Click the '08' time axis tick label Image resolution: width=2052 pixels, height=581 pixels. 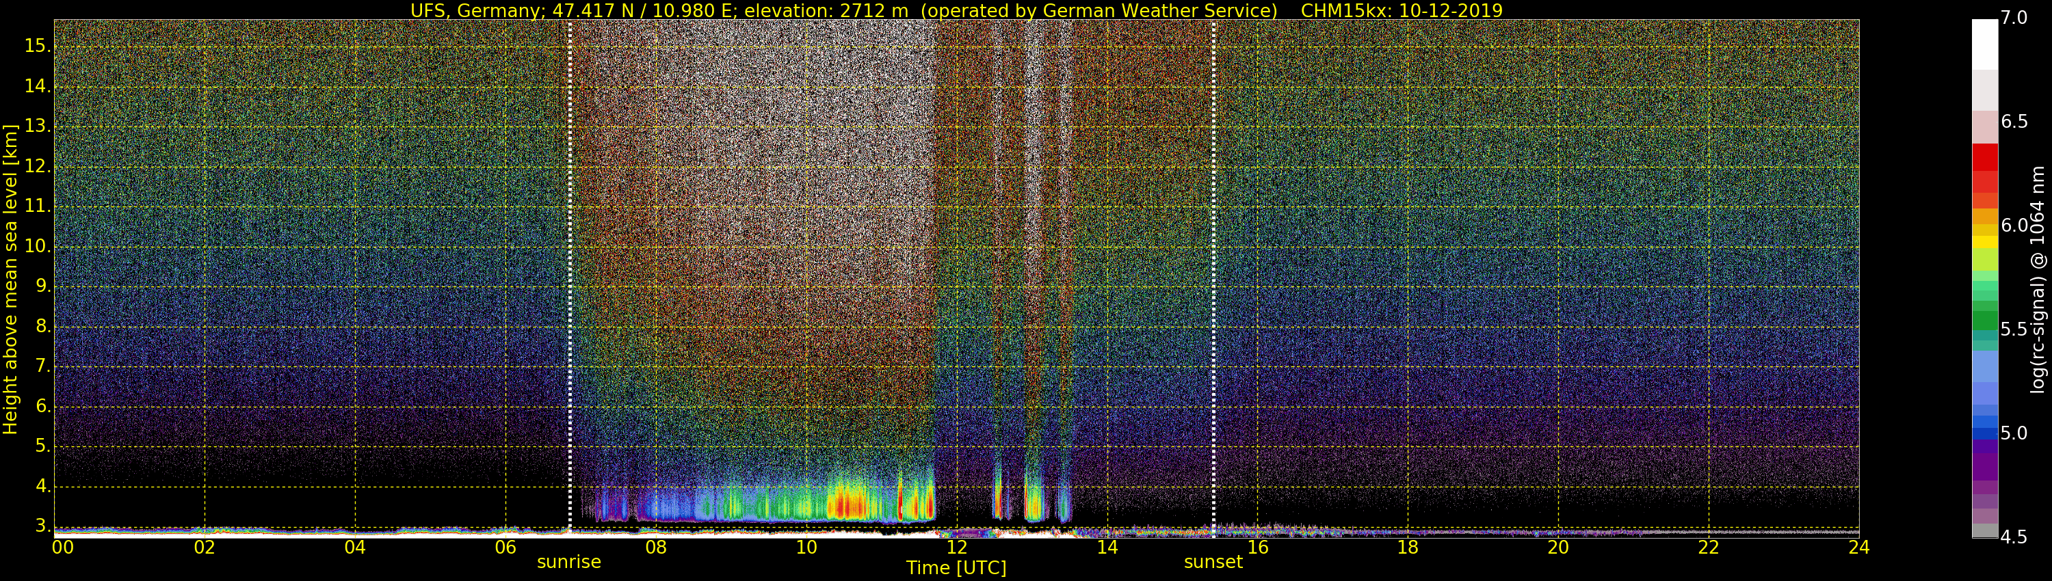pos(655,548)
